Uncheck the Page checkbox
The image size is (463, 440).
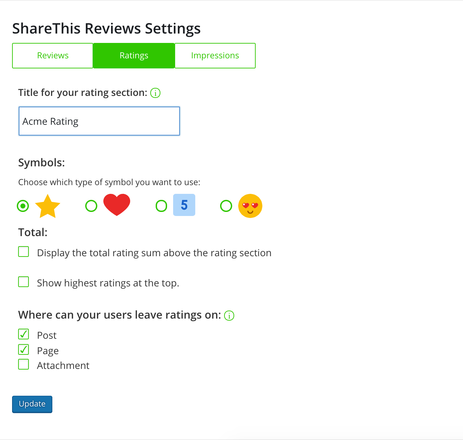tap(23, 349)
